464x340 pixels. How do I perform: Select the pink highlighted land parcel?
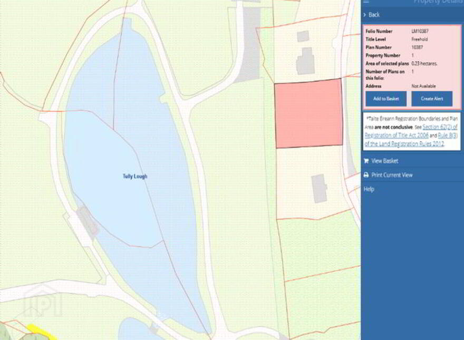click(308, 113)
